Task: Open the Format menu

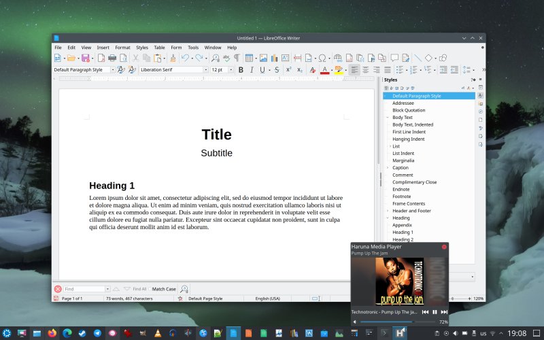Action: pos(122,48)
